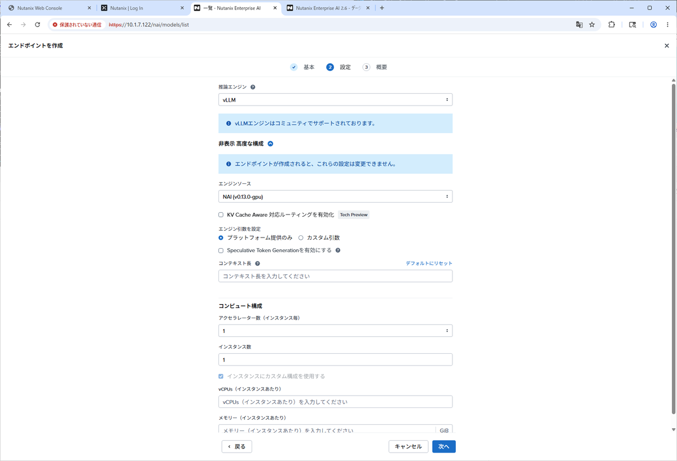Close the Nutanix | Log In tab
The height and width of the screenshot is (461, 677).
pyautogui.click(x=182, y=8)
